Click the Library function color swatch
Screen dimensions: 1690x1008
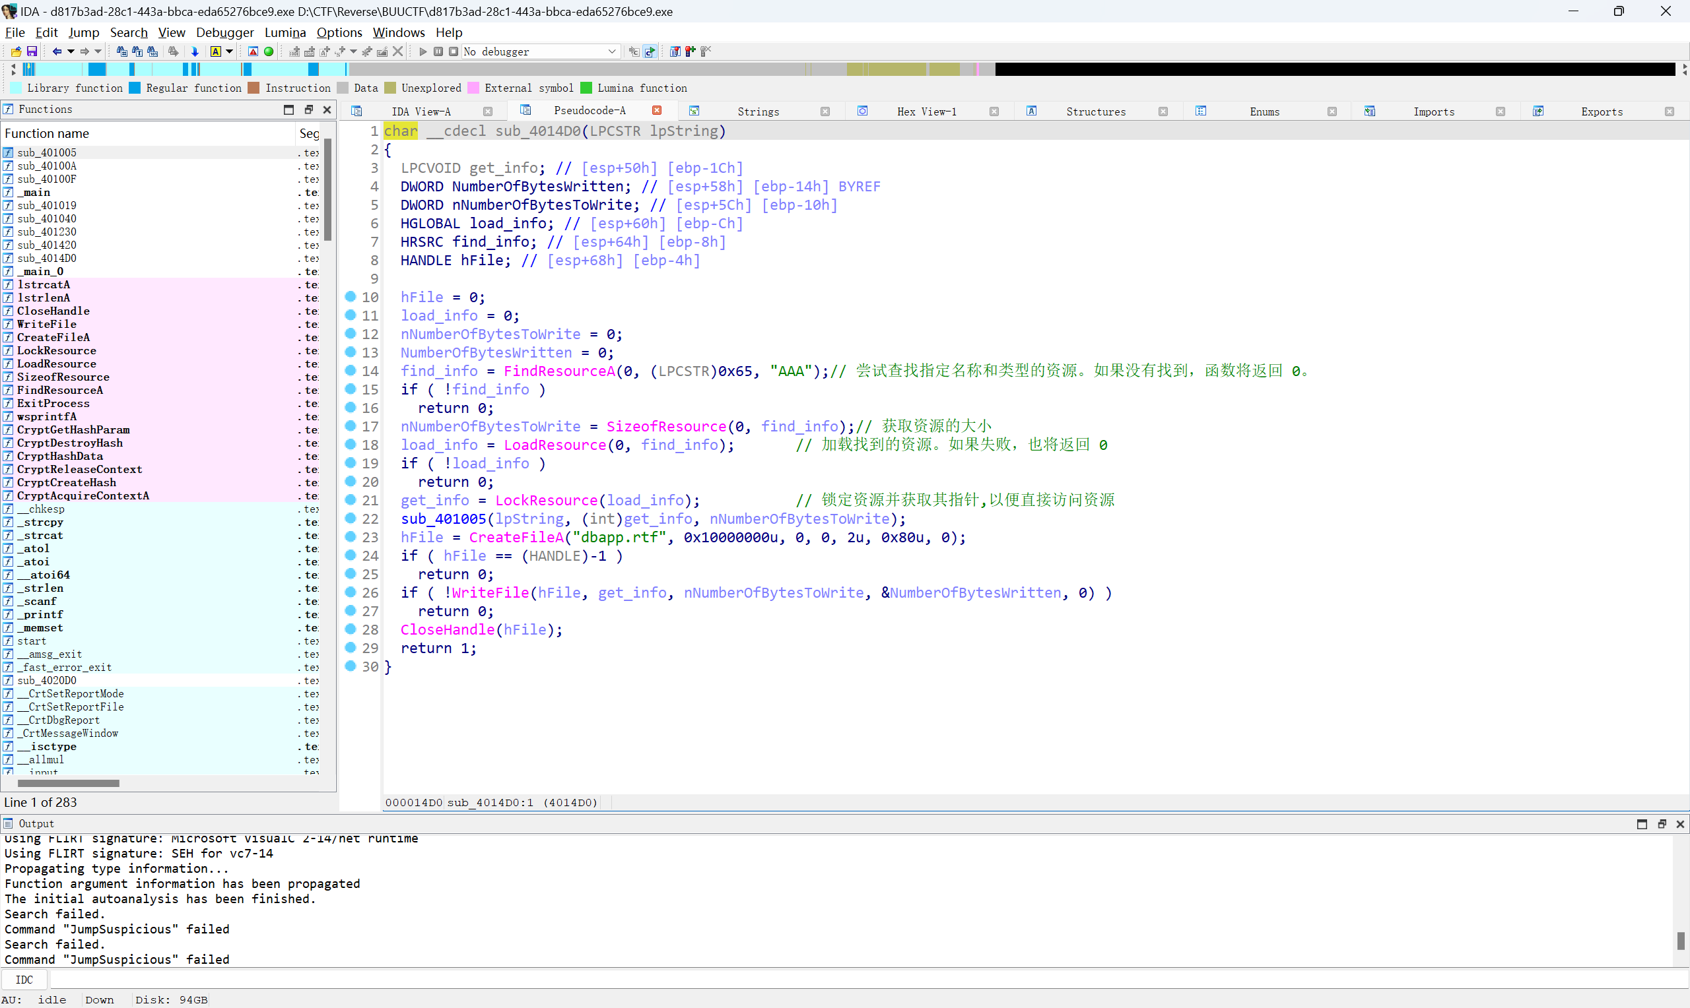[16, 88]
